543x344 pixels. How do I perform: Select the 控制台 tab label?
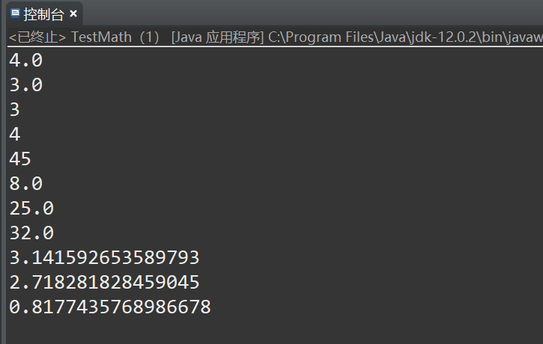(43, 14)
